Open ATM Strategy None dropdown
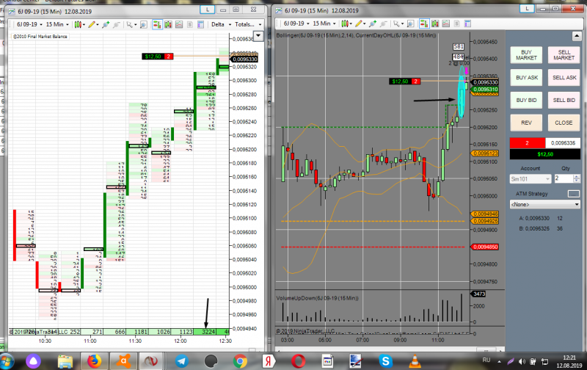The image size is (587, 370). point(544,205)
